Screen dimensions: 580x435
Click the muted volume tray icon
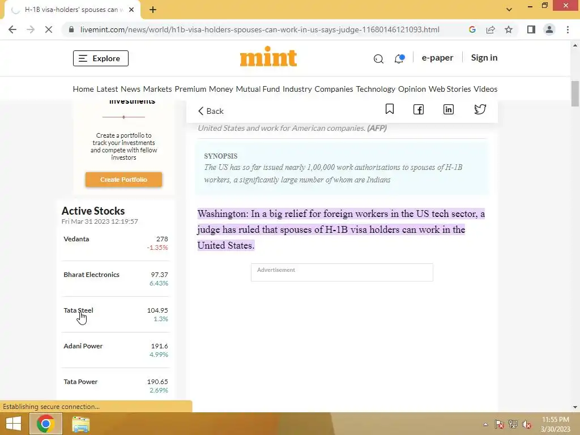pyautogui.click(x=527, y=424)
